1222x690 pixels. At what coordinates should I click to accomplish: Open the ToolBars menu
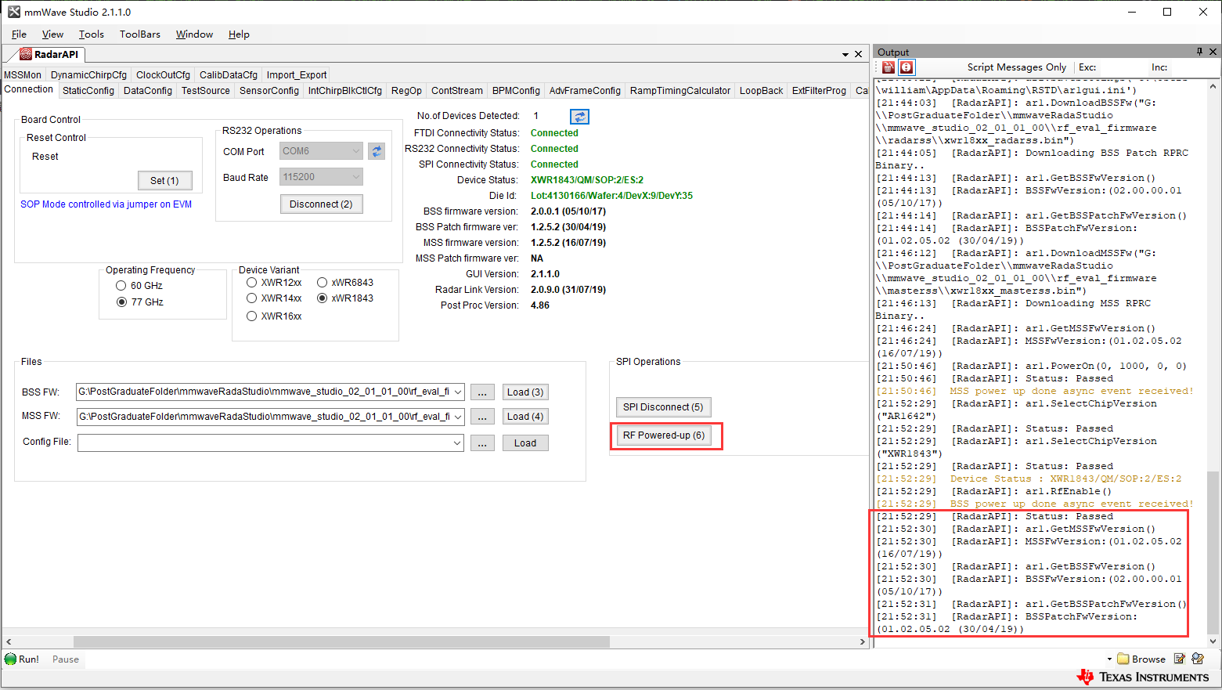point(140,34)
